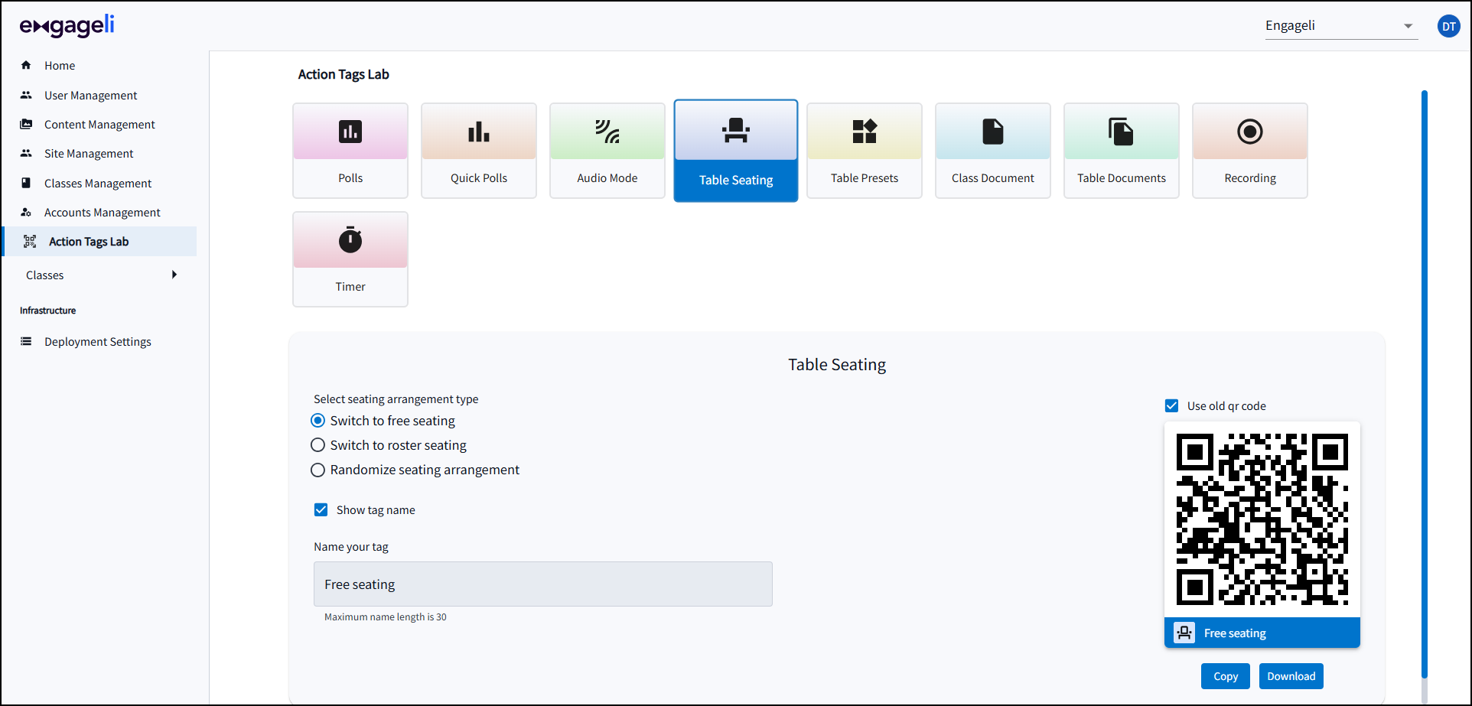Toggle the Use old qr code checkbox
Viewport: 1472px width, 706px height.
[1171, 405]
